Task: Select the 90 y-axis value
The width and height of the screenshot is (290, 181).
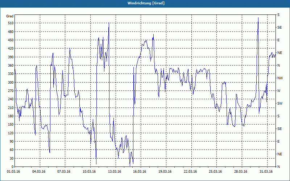Action: point(12,142)
